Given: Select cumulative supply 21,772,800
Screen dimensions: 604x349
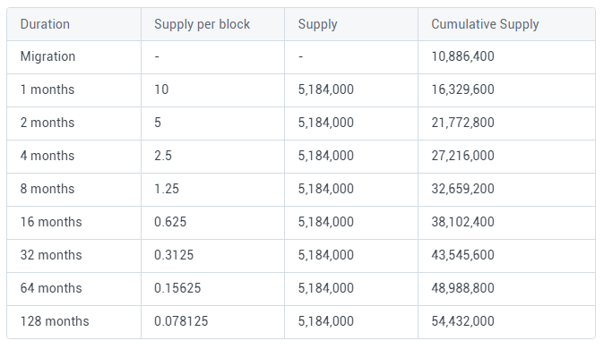Looking at the screenshot, I should (462, 123).
